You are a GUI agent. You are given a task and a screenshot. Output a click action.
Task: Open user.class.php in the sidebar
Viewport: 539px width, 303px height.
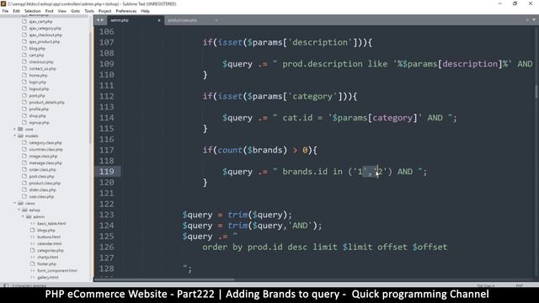point(41,197)
